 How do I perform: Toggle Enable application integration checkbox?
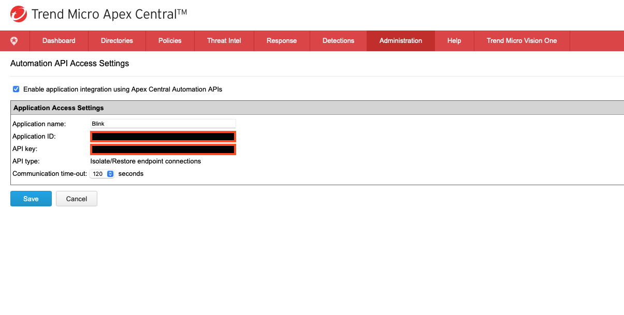[16, 89]
